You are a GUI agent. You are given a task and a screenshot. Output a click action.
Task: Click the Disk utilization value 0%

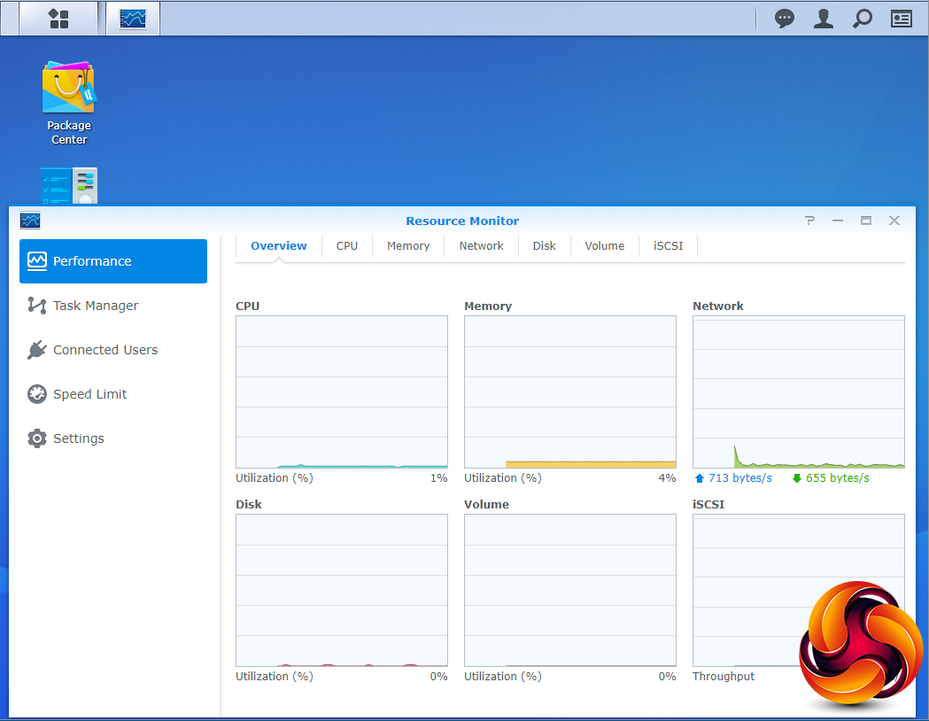(x=439, y=677)
